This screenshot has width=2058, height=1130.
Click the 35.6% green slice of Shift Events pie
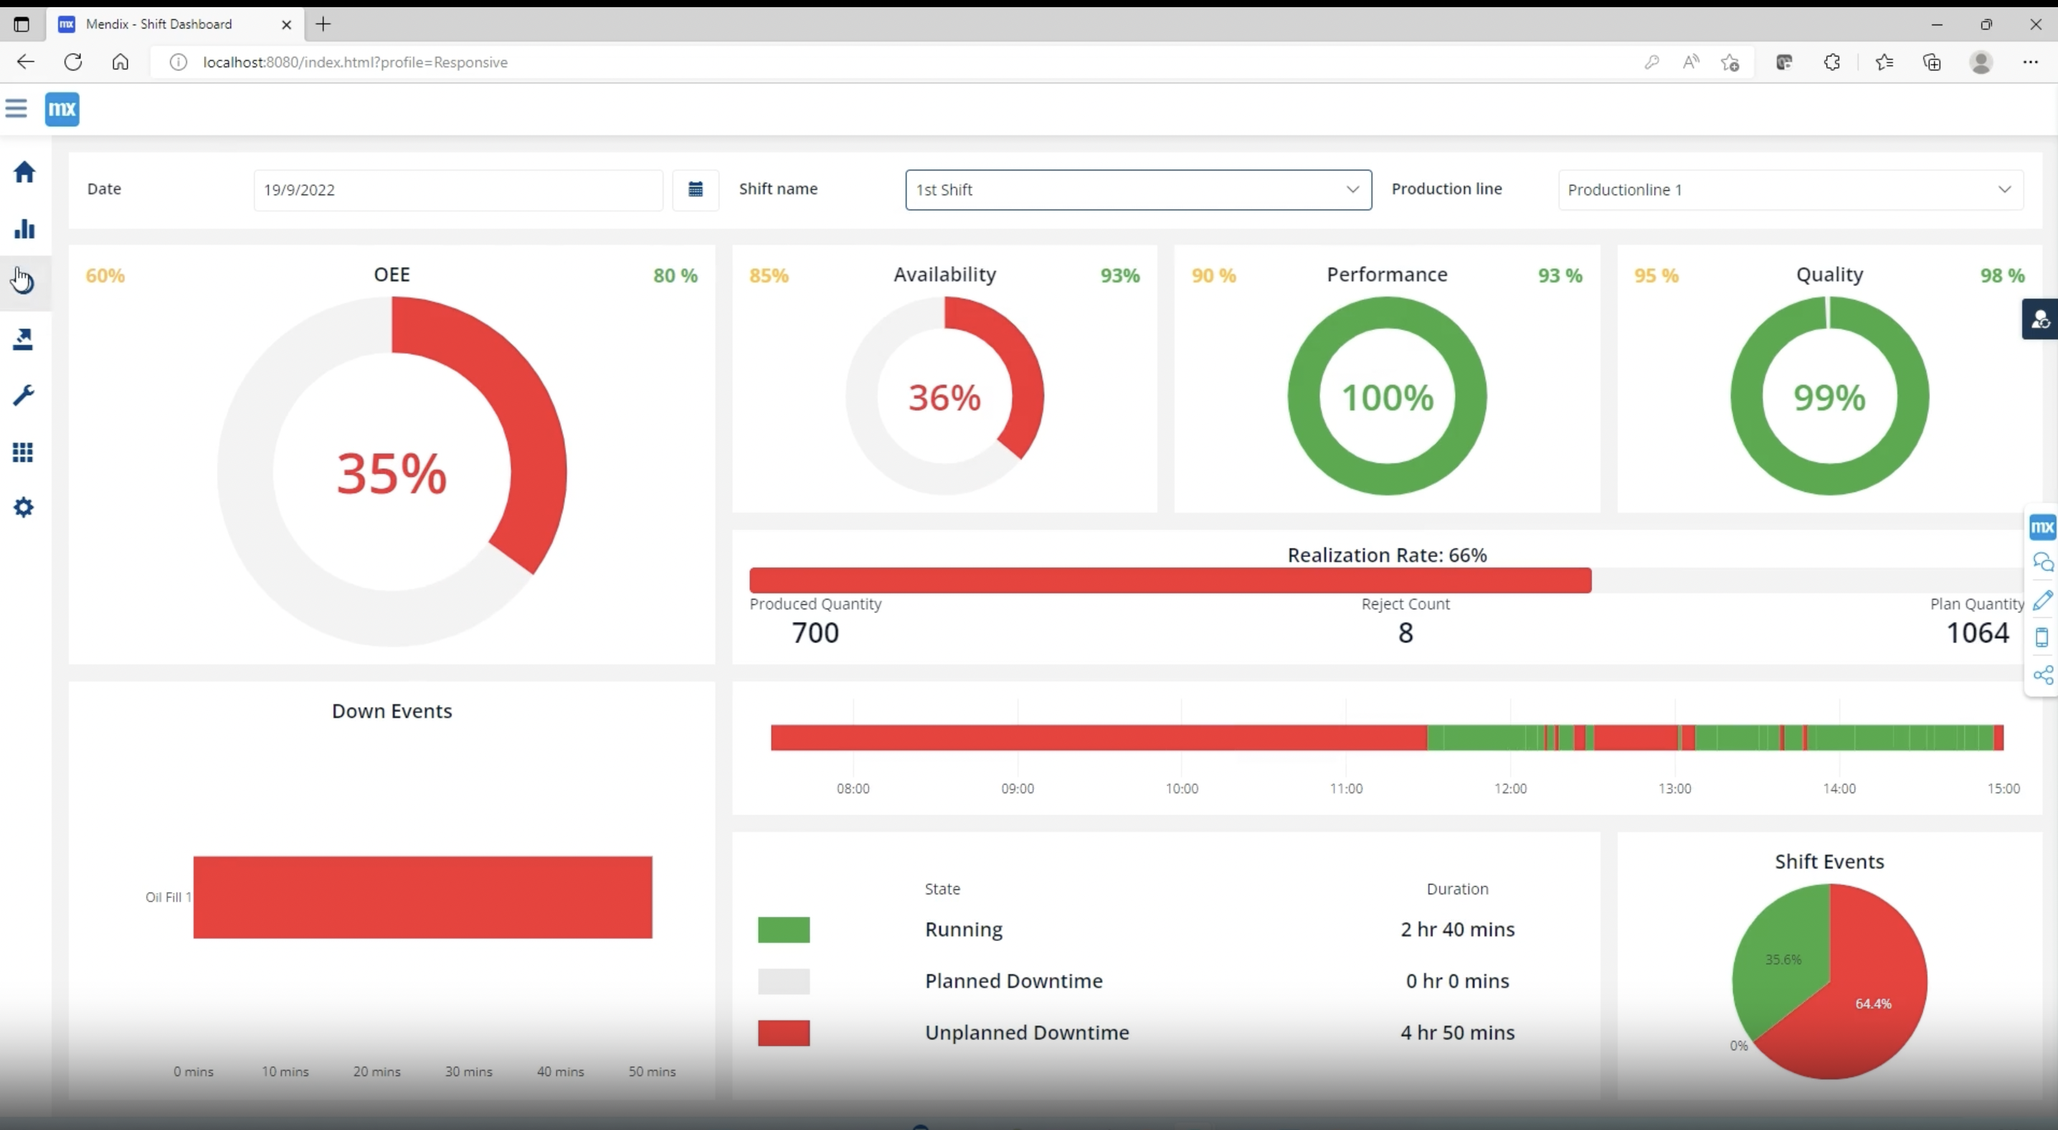pyautogui.click(x=1783, y=959)
